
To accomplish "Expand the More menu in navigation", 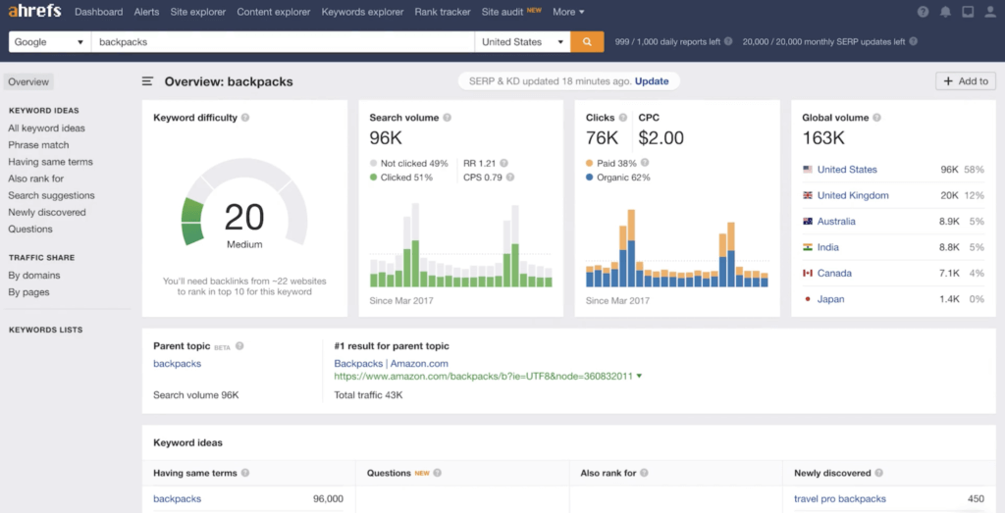I will tap(568, 12).
